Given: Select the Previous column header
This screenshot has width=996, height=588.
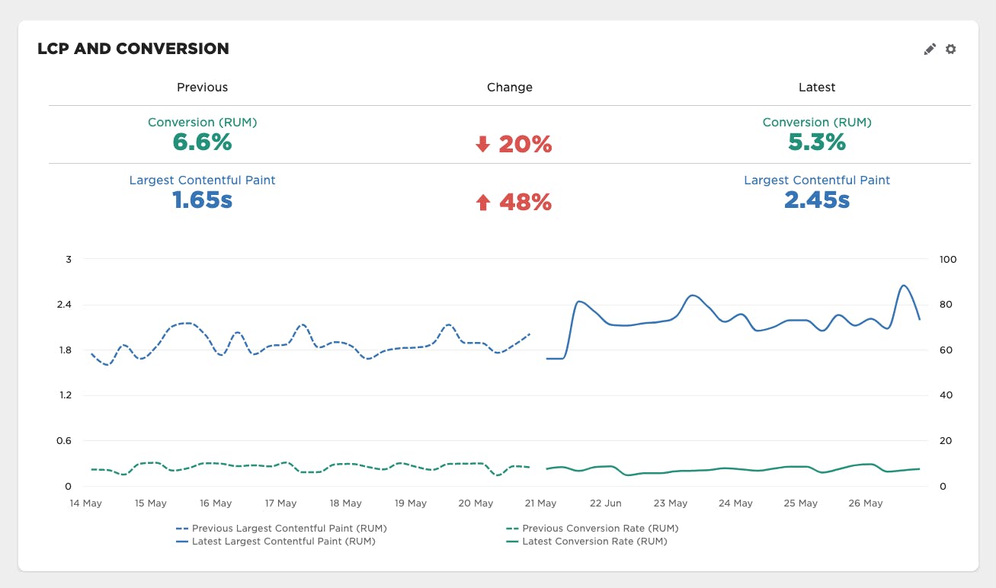Looking at the screenshot, I should click(202, 87).
